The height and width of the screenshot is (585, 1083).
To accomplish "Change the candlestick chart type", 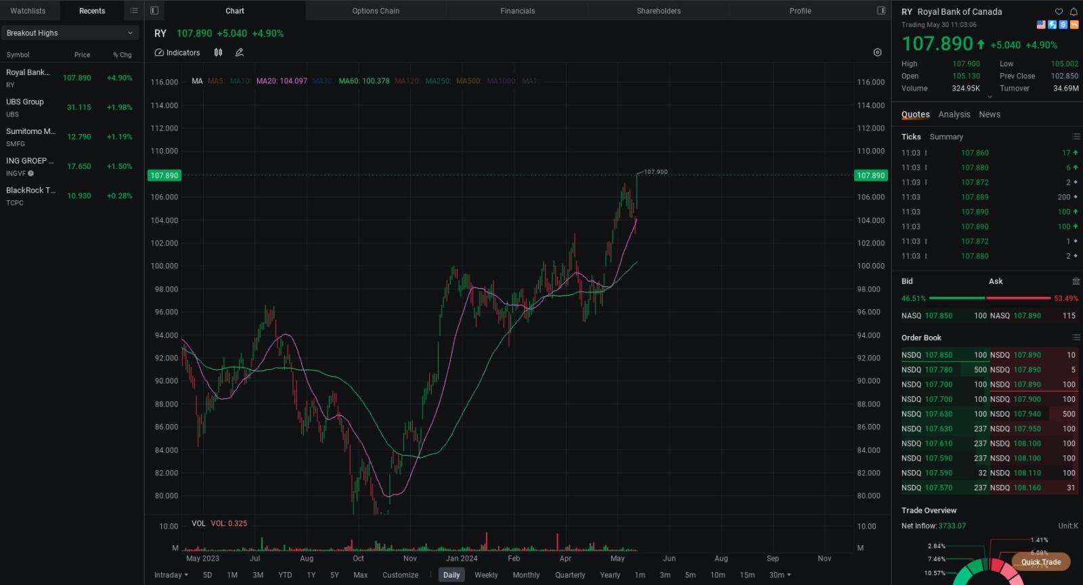I will 218,53.
